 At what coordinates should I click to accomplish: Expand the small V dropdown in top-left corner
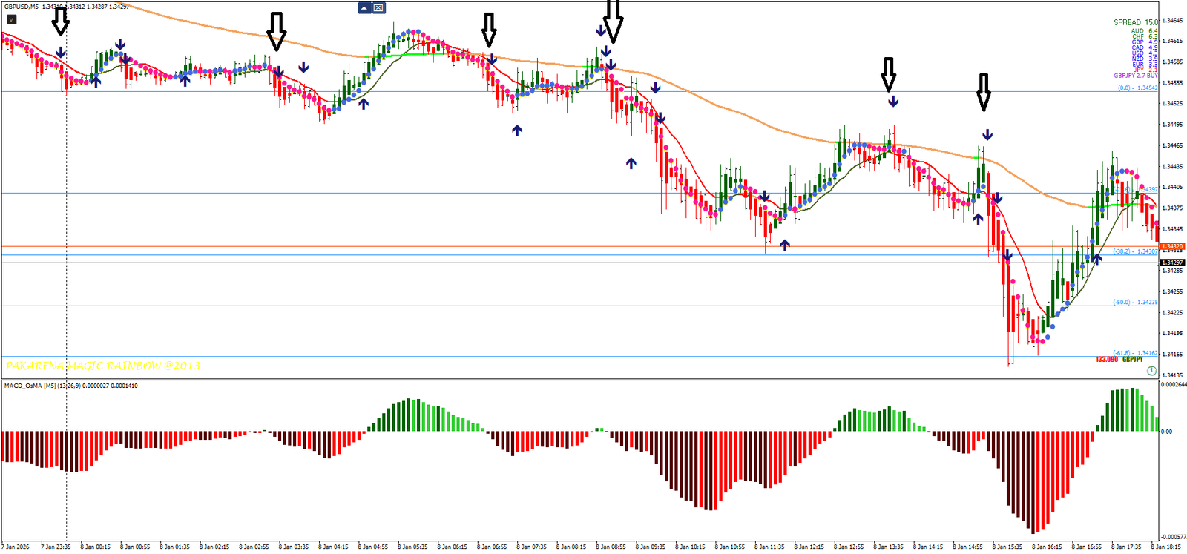(11, 19)
